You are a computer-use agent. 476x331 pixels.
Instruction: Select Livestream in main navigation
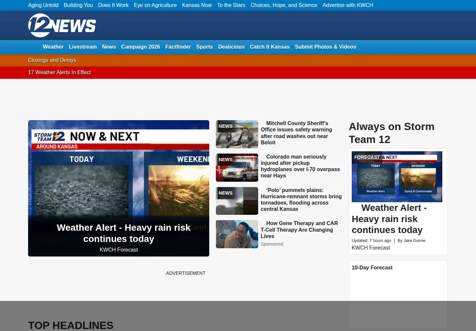(x=83, y=47)
